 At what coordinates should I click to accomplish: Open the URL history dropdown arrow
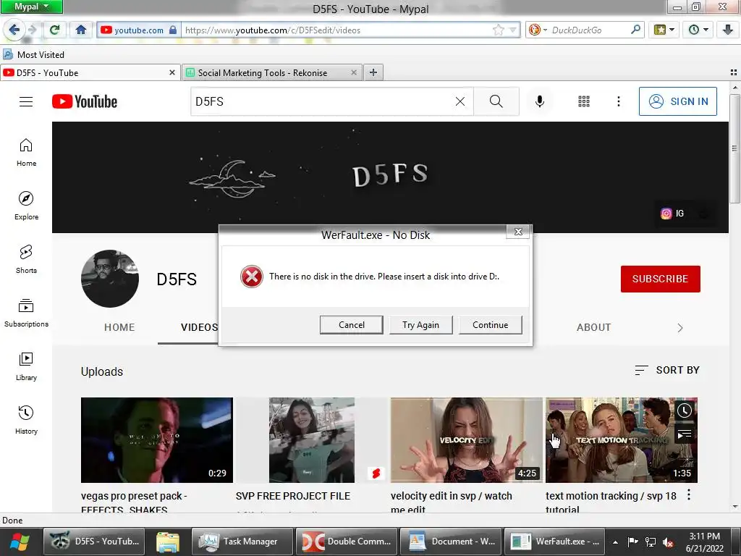click(x=513, y=30)
